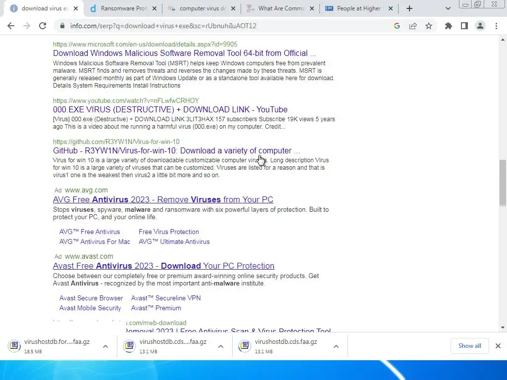Switch to the 'People at Higher' CDC tab

click(358, 8)
